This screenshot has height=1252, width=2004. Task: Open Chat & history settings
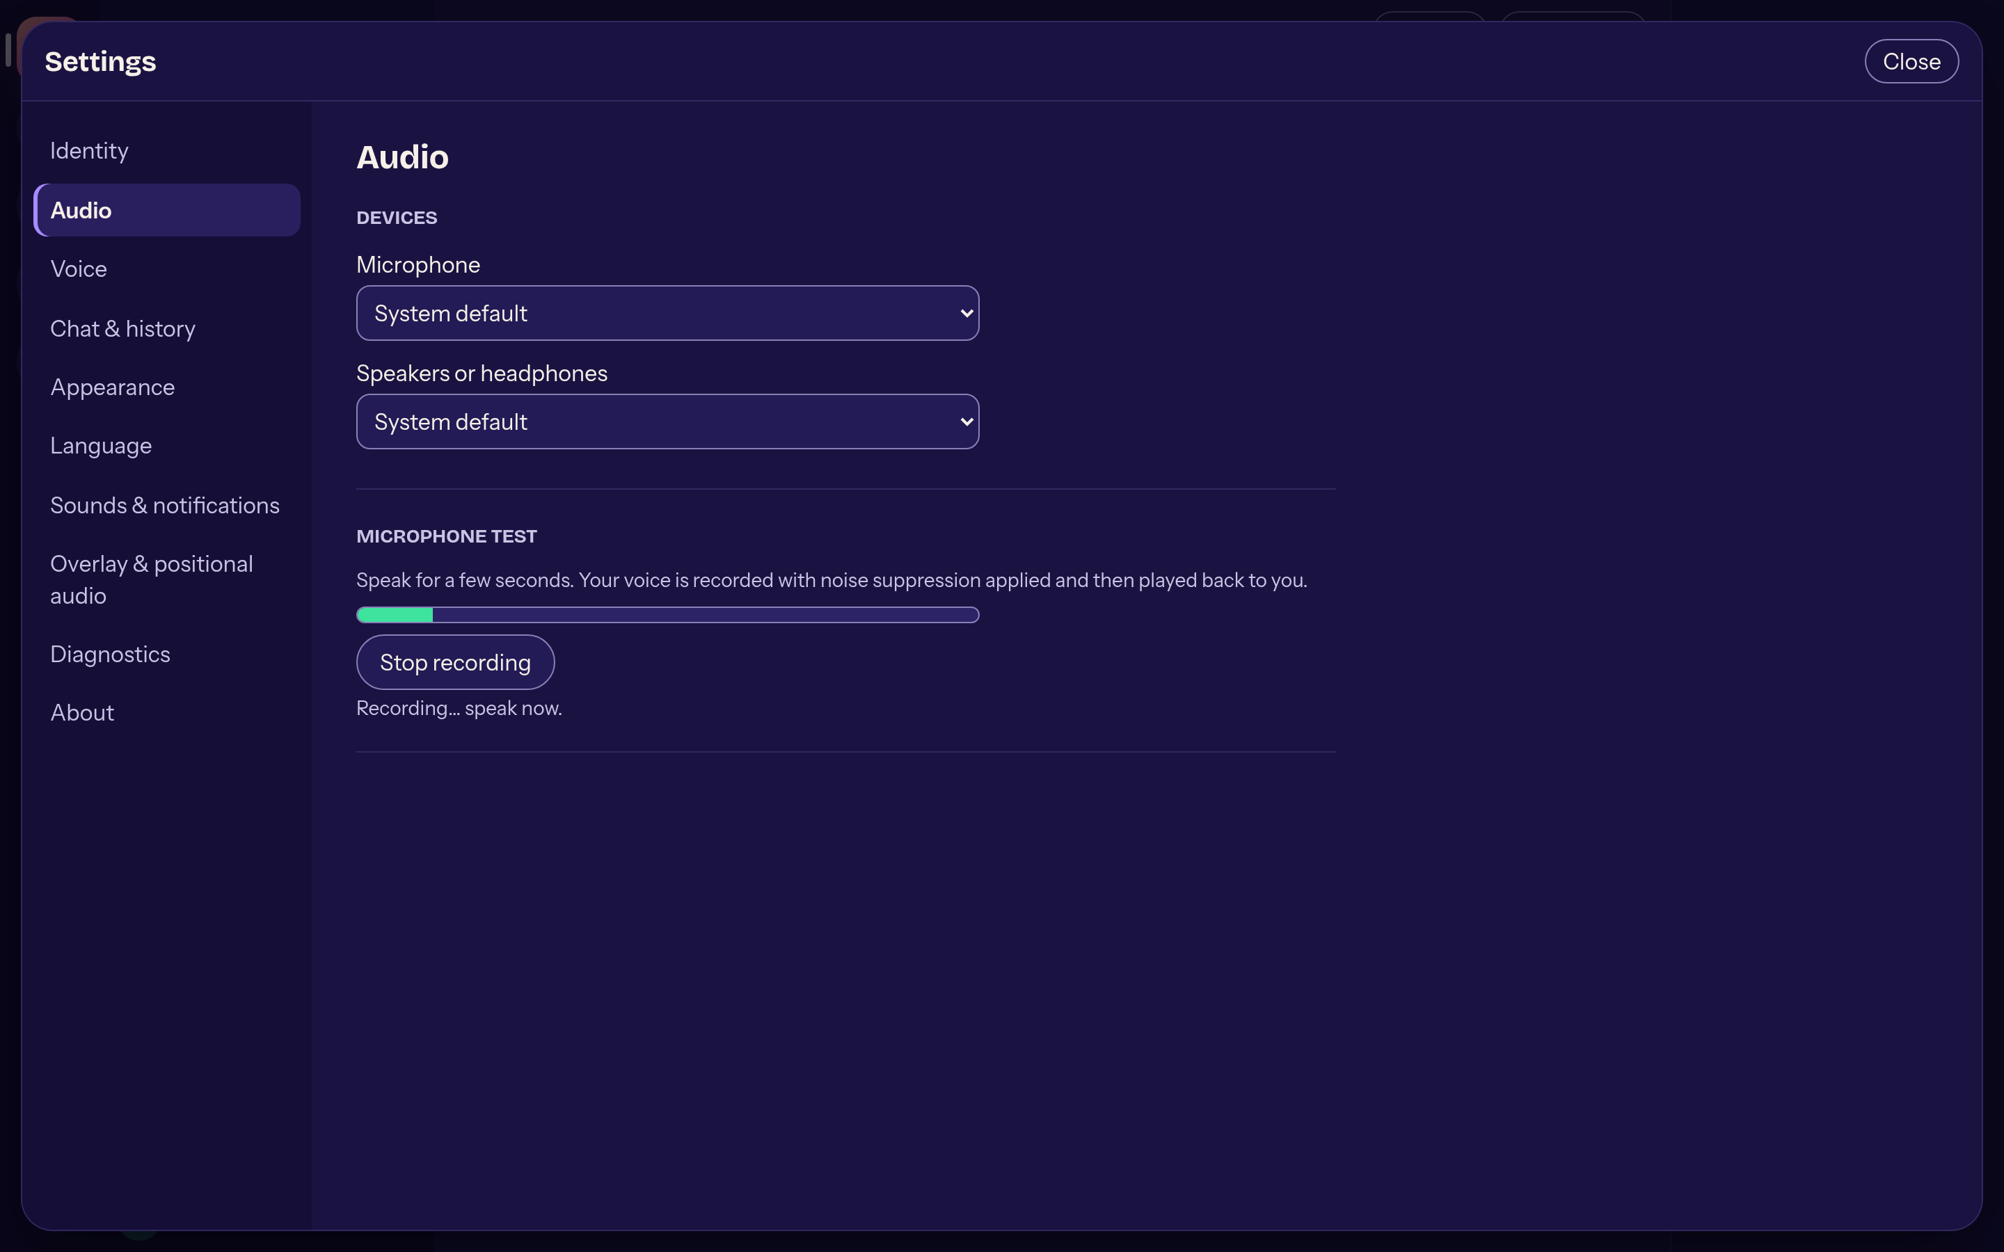(x=166, y=329)
